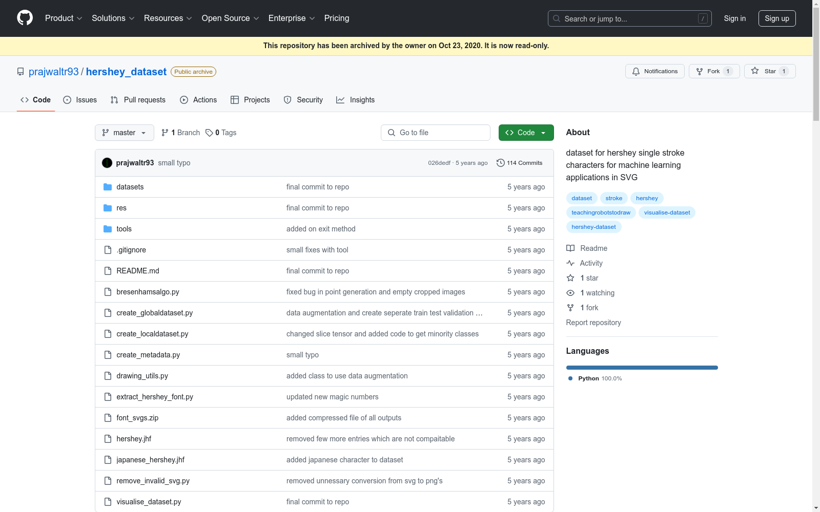Open the Notifications button
The image size is (820, 512).
pos(655,71)
